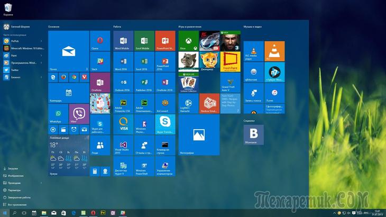Launch WhatsApp tile
The image size is (386, 217).
point(58,114)
